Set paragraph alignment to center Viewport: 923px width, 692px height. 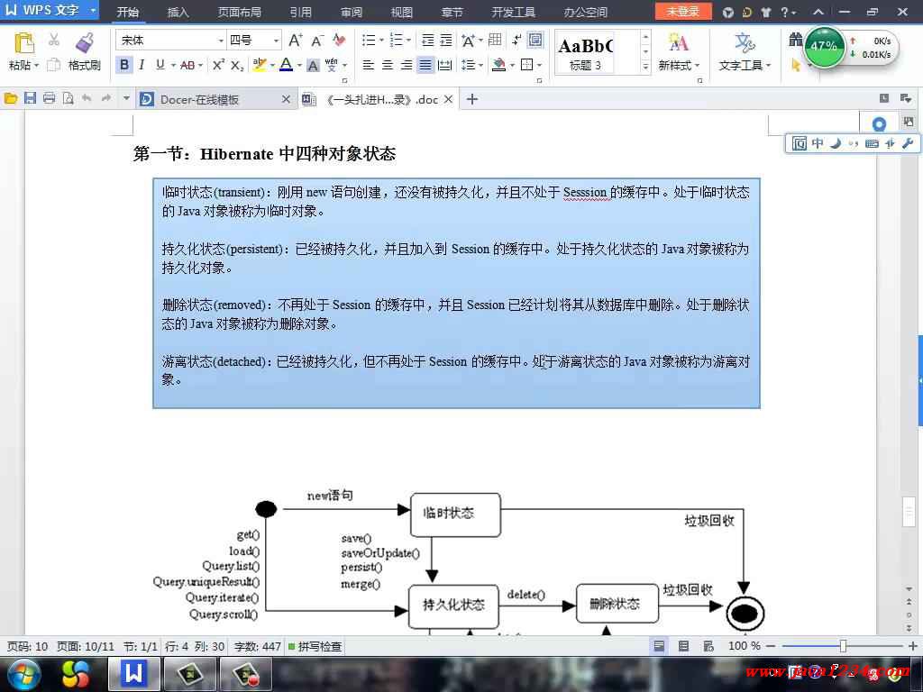[388, 65]
